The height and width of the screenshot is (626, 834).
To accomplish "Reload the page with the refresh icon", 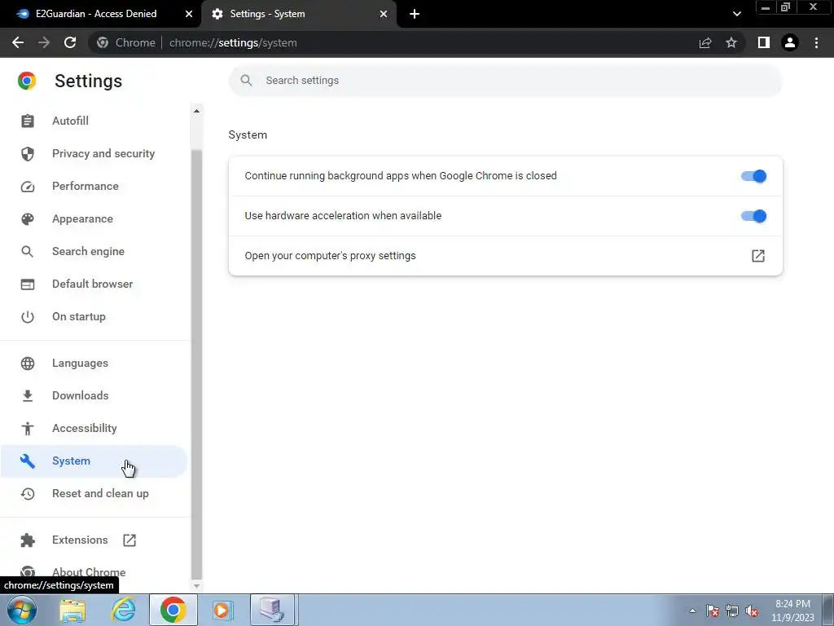I will tap(70, 42).
